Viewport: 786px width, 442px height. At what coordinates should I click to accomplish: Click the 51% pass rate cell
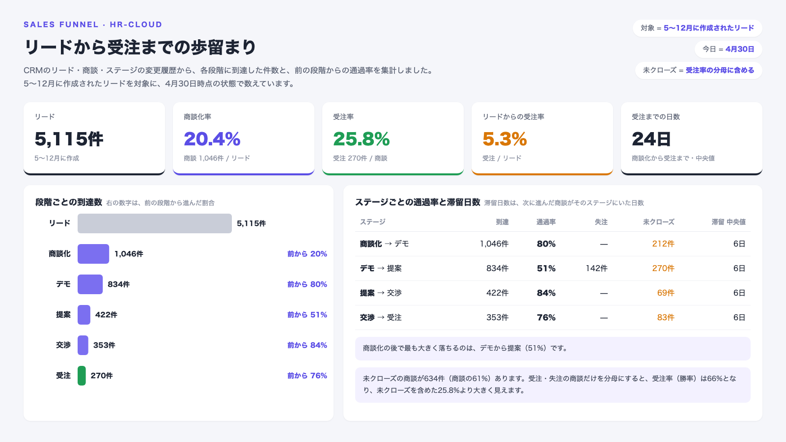point(546,269)
